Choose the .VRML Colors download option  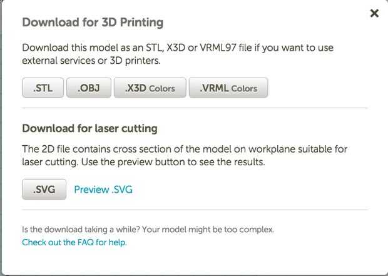tap(228, 88)
